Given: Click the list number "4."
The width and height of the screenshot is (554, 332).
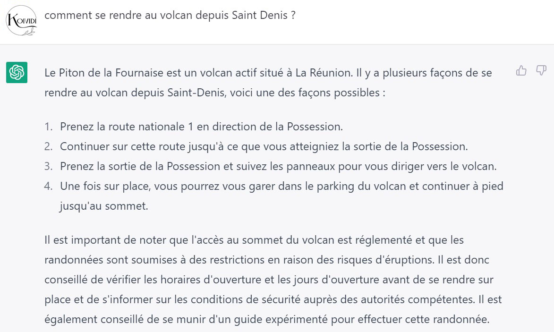Looking at the screenshot, I should click(49, 186).
